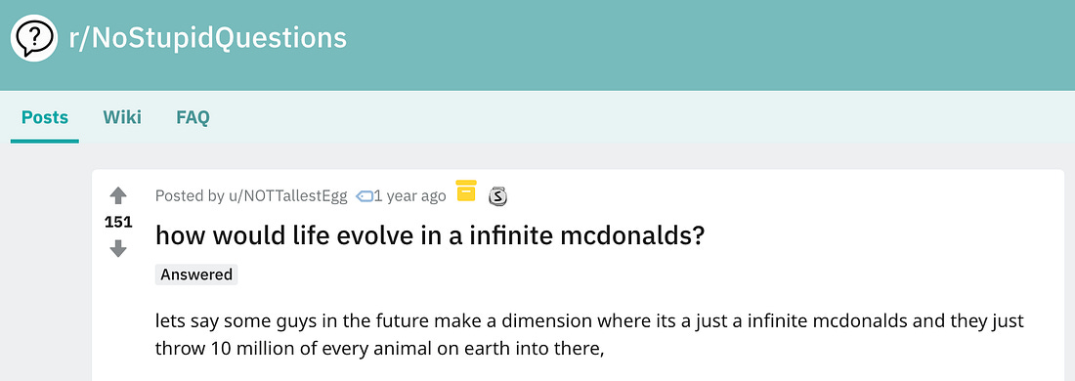This screenshot has width=1075, height=381.
Task: Downvote the infinite mcdonalds post
Action: click(118, 248)
